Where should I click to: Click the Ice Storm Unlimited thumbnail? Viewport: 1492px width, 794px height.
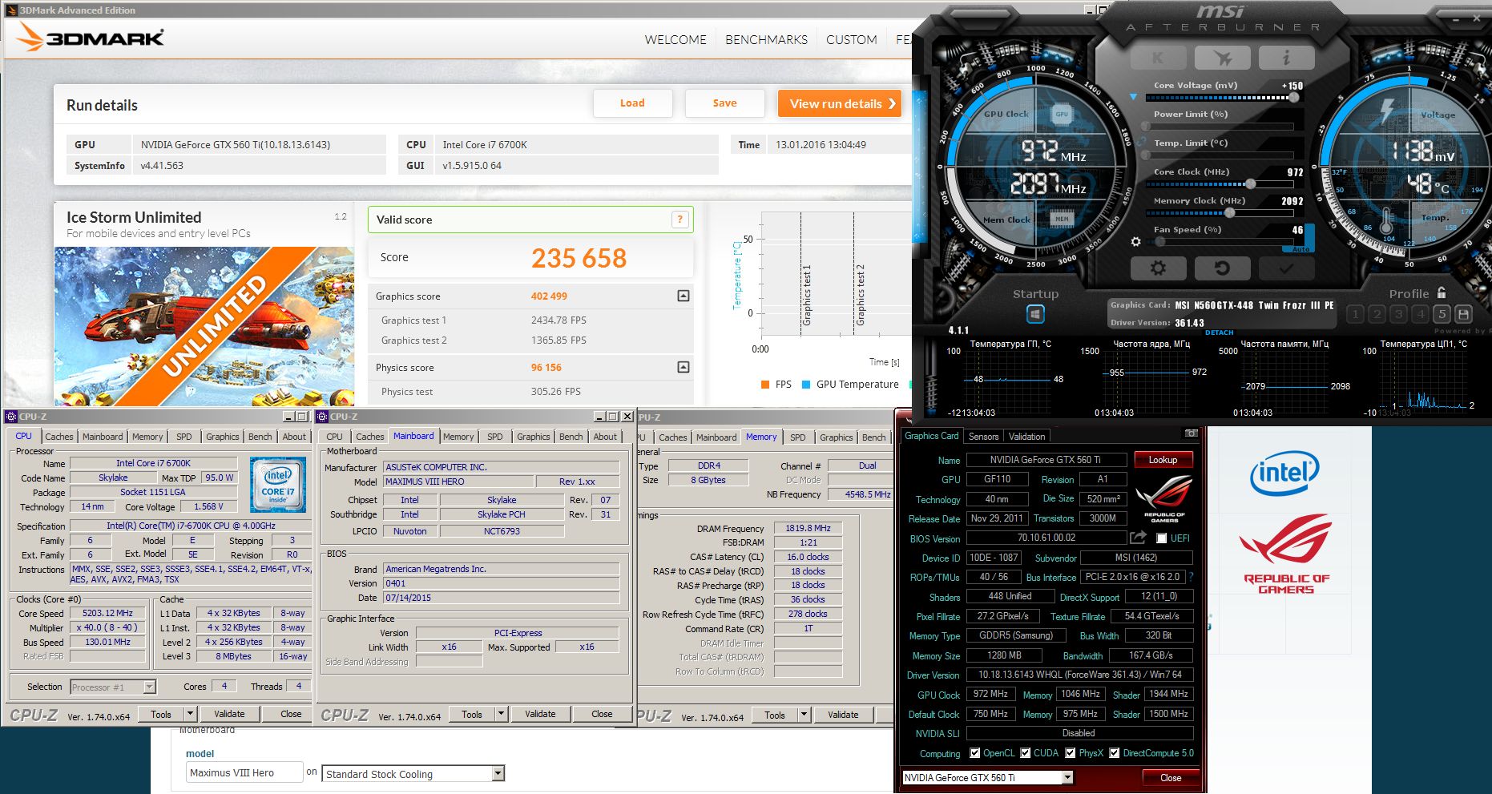204,326
